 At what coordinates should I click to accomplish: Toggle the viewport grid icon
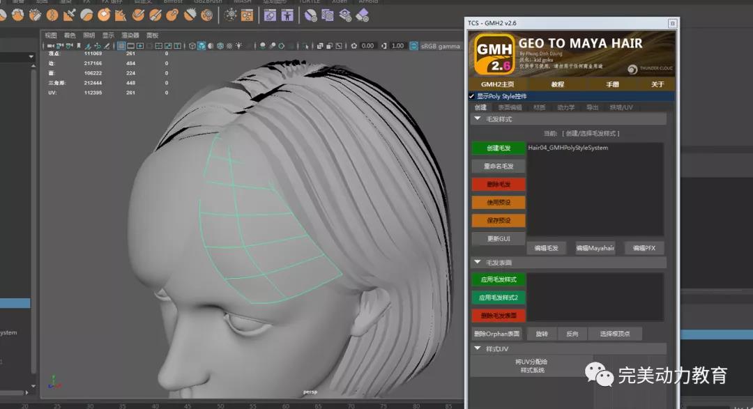[x=121, y=46]
